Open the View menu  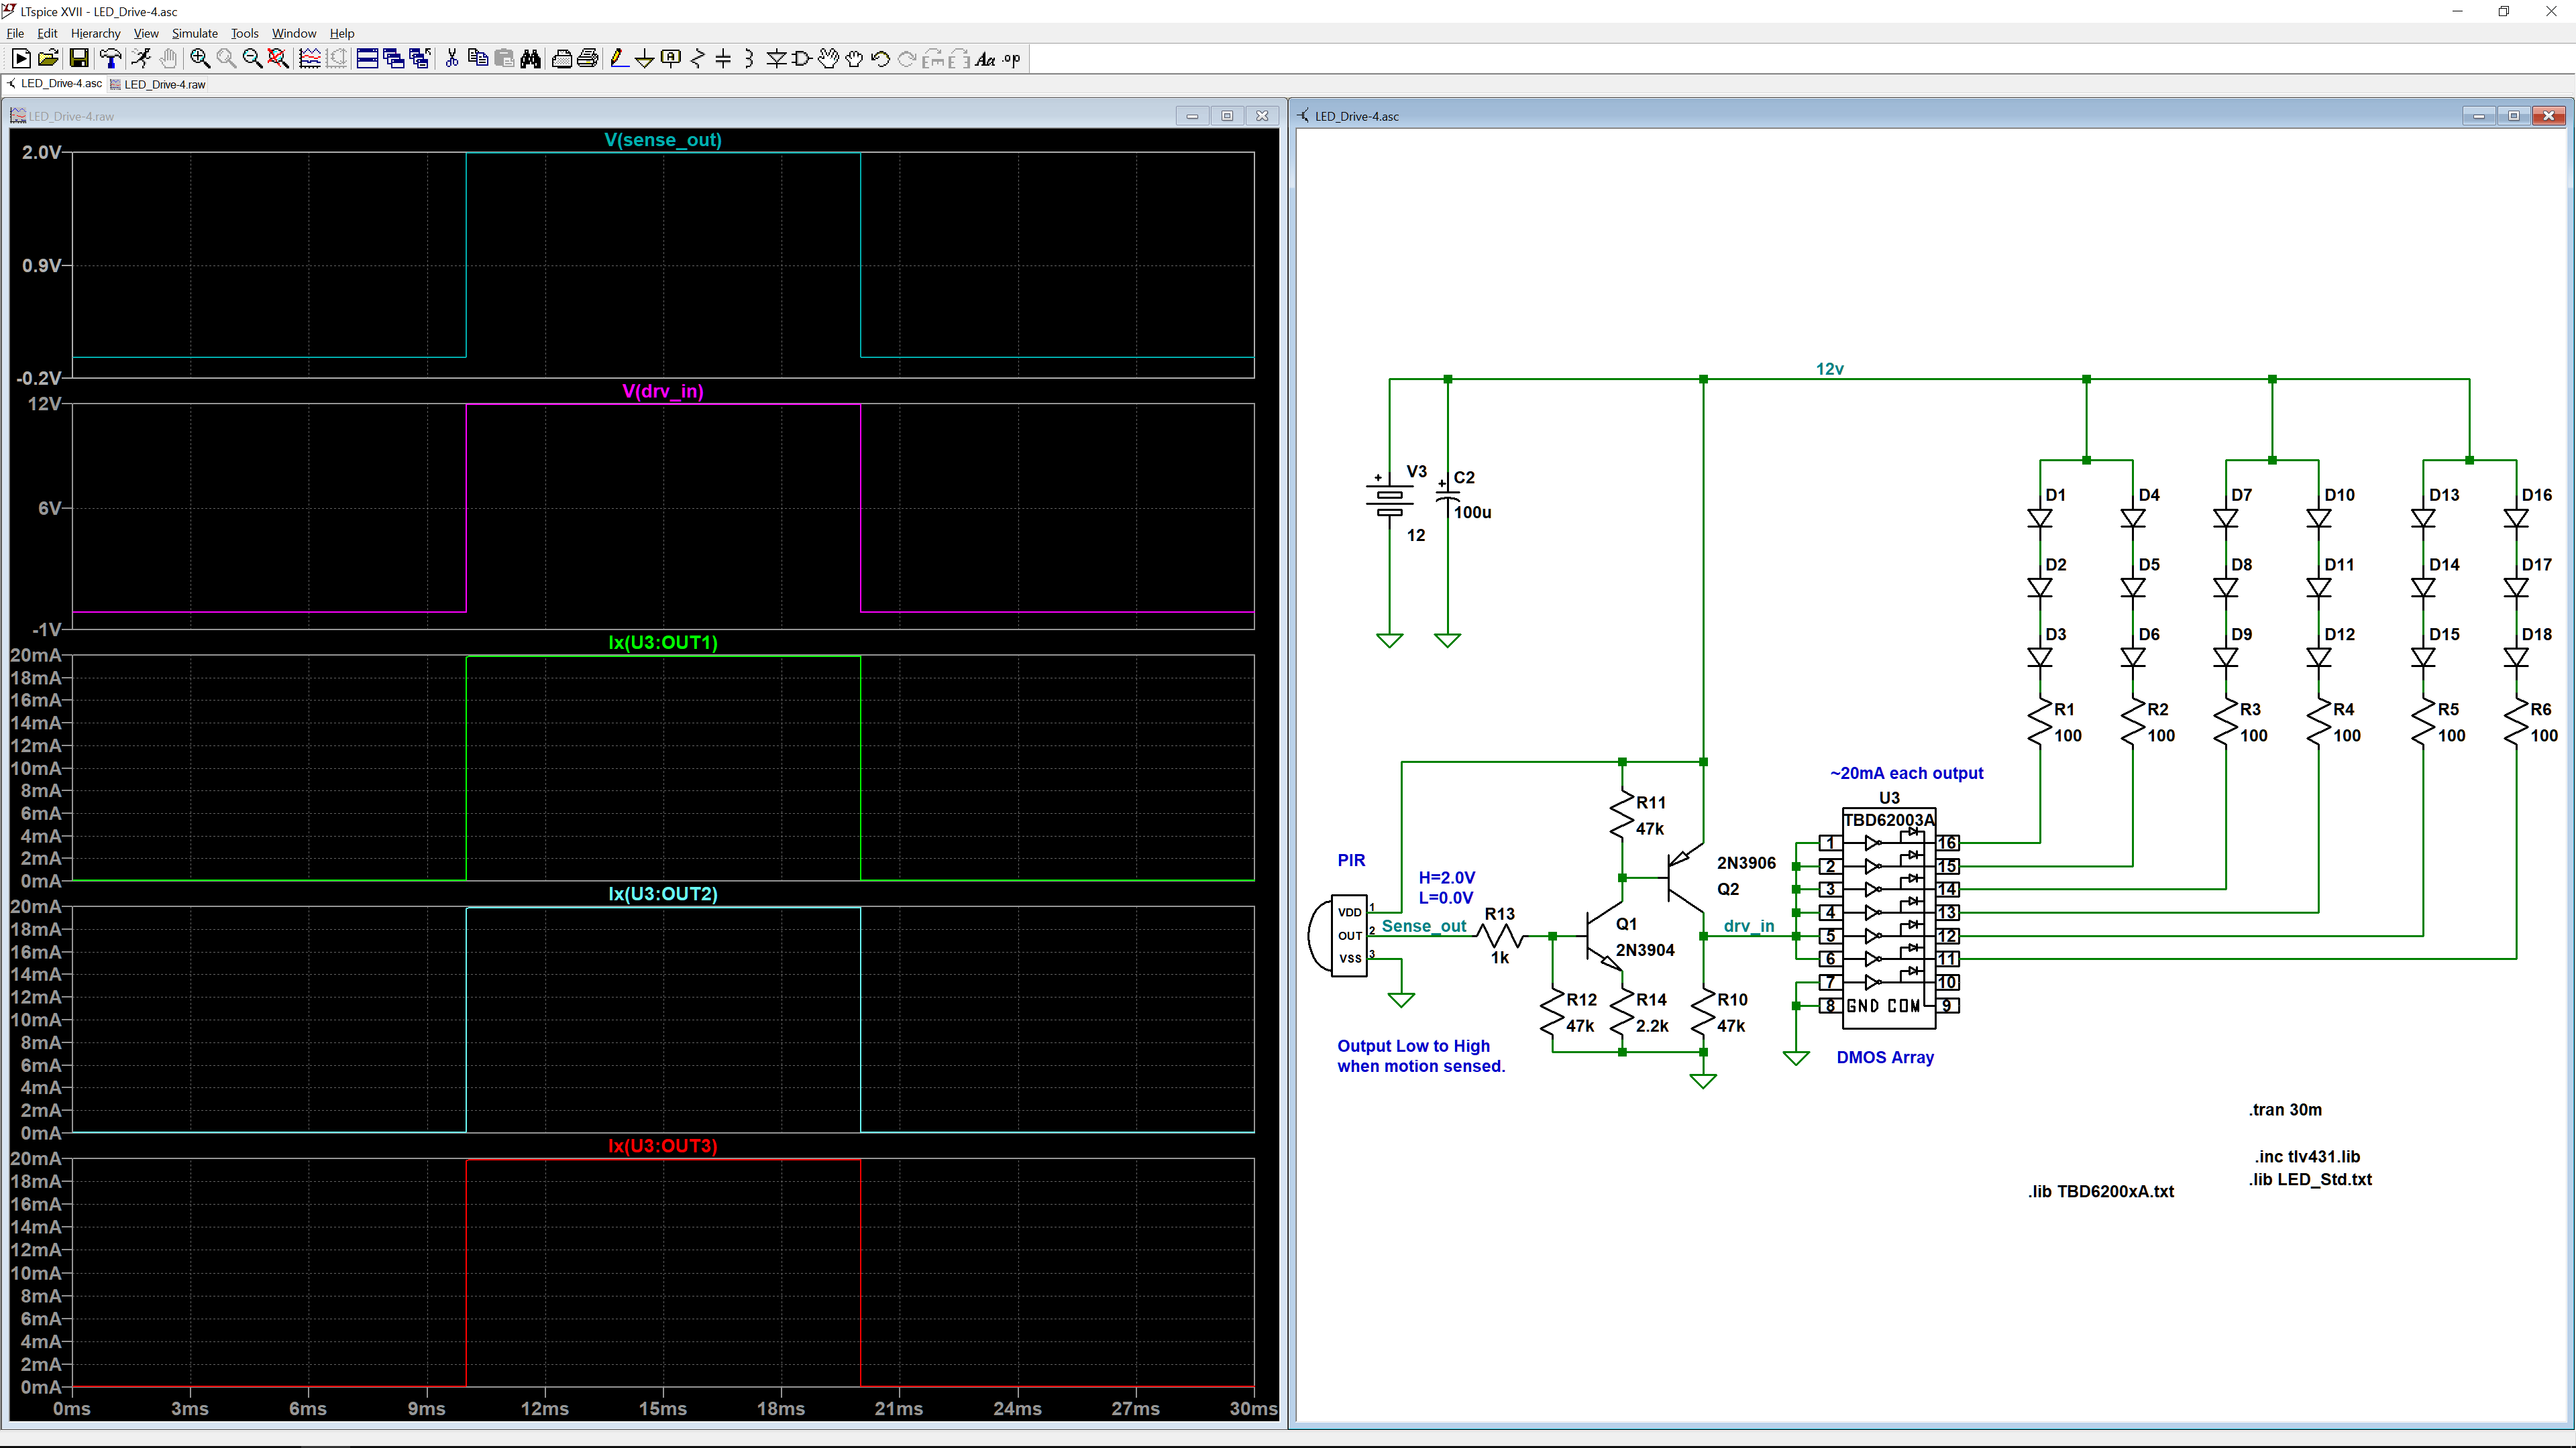(146, 33)
